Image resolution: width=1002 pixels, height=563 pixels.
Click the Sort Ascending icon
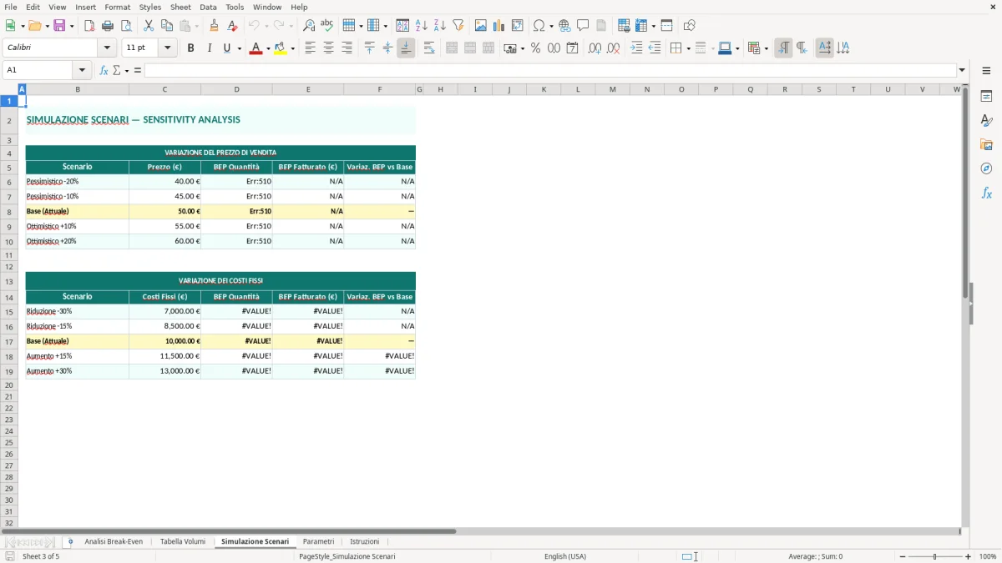pyautogui.click(x=422, y=26)
